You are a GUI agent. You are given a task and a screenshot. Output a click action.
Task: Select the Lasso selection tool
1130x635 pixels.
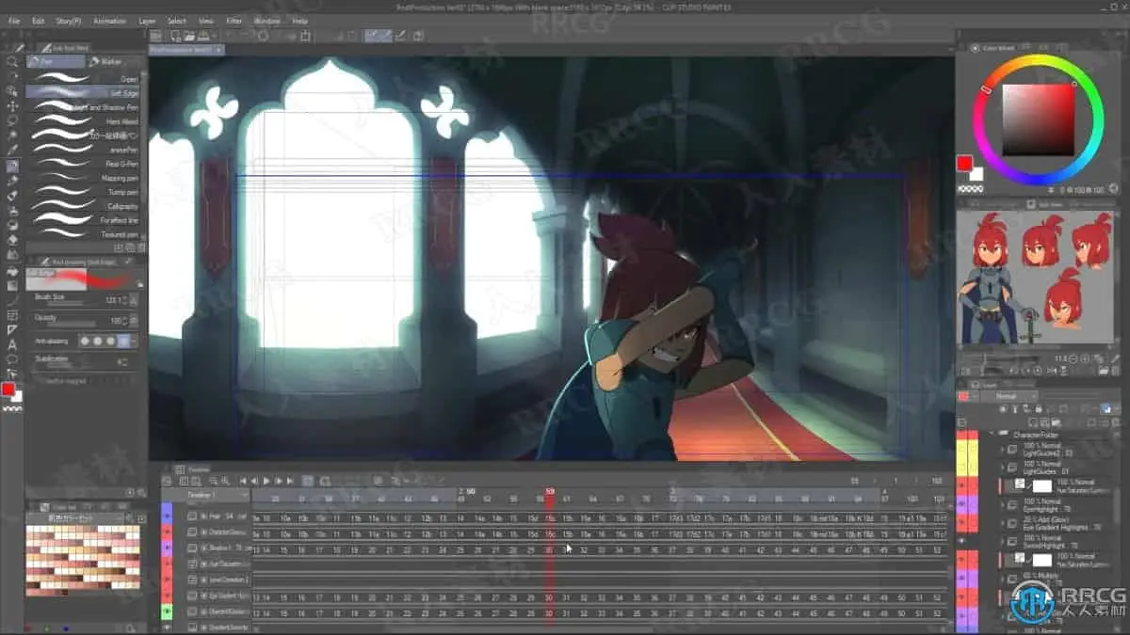pos(12,120)
